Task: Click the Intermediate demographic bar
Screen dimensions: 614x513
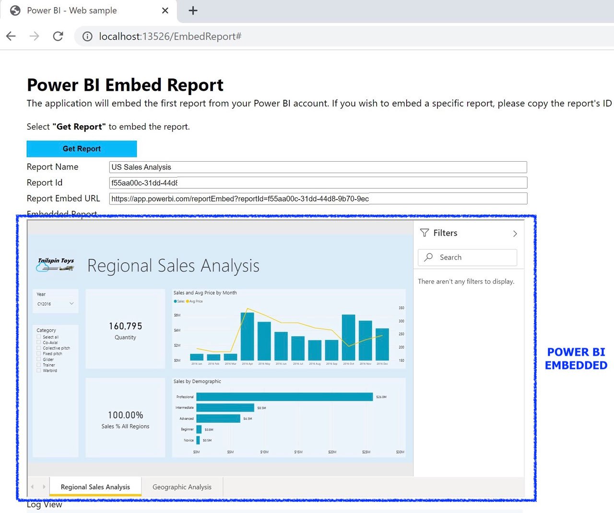Action: (x=225, y=407)
